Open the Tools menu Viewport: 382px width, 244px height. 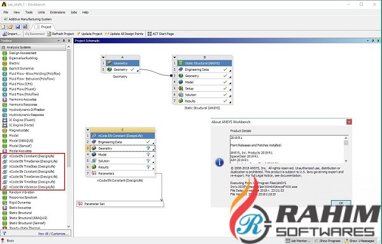(29, 12)
